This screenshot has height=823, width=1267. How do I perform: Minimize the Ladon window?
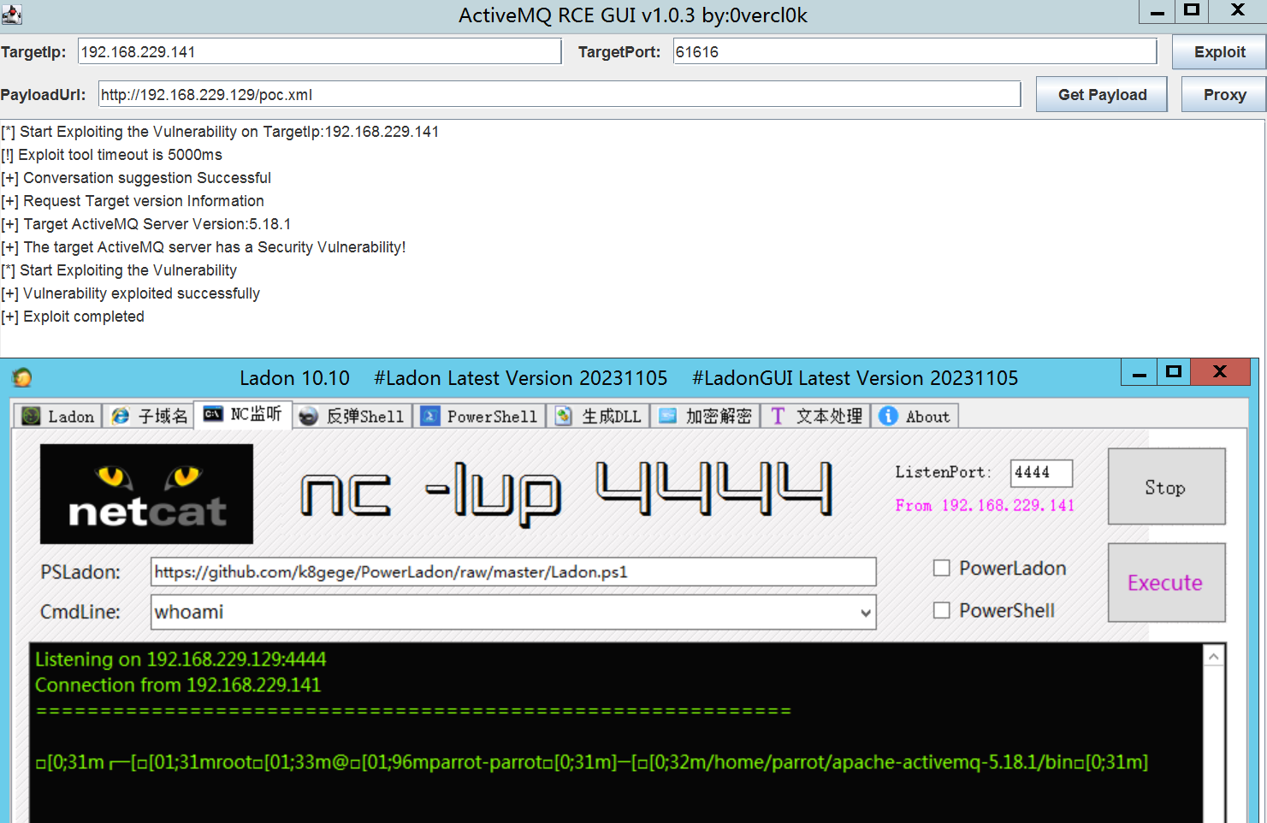point(1139,372)
